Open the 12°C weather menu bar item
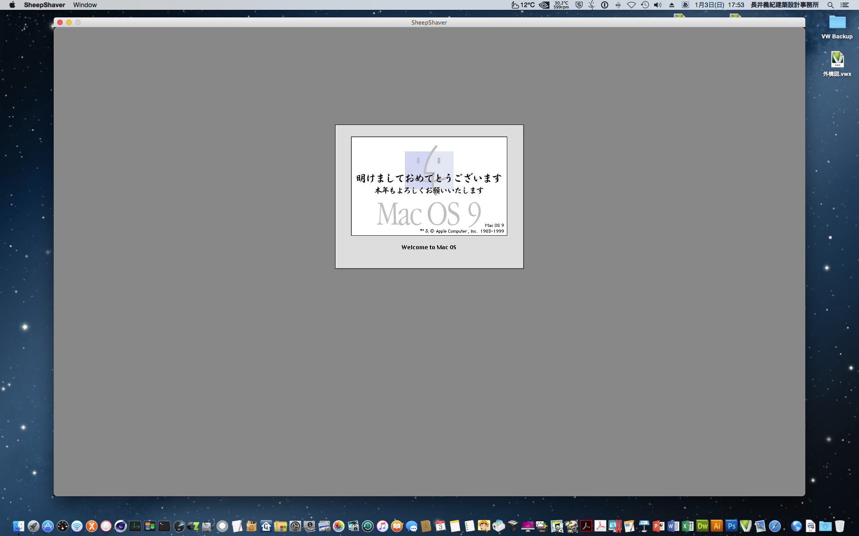This screenshot has height=536, width=859. (x=523, y=5)
